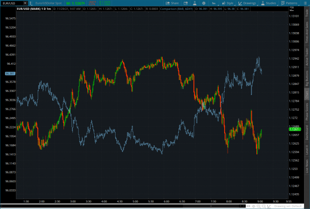310x209 pixels.
Task: Open the hamburger menu at top right
Action: coord(305,3)
